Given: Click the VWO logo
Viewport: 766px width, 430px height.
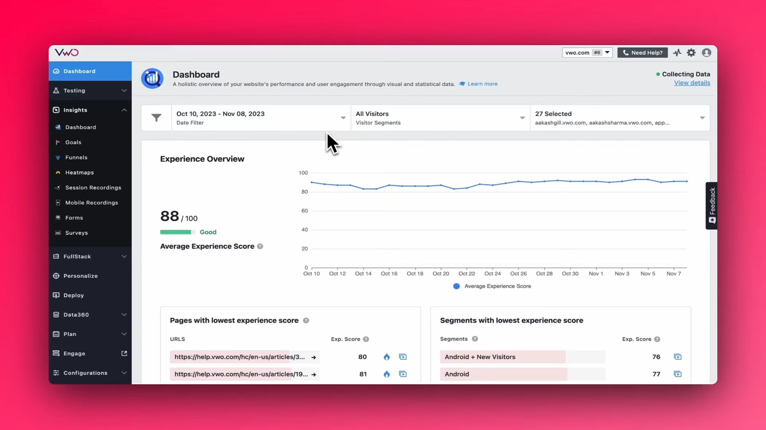Looking at the screenshot, I should (x=67, y=52).
